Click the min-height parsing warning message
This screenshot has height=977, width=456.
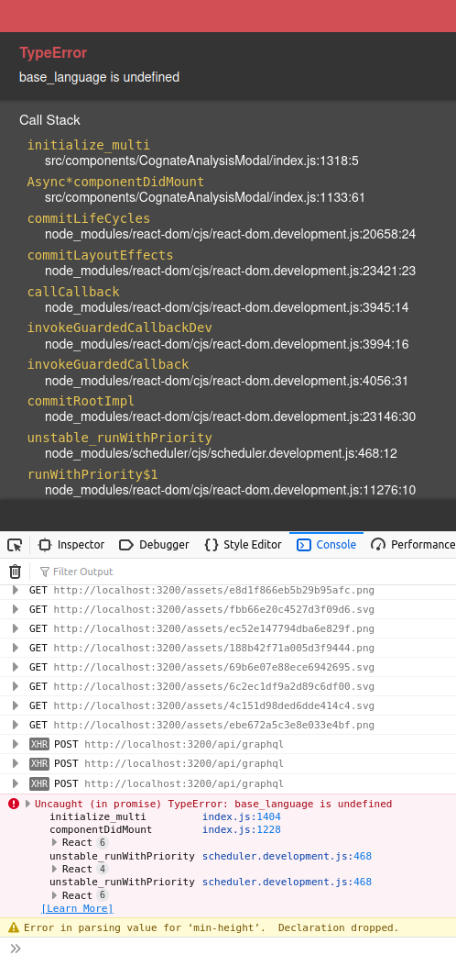pos(212,927)
